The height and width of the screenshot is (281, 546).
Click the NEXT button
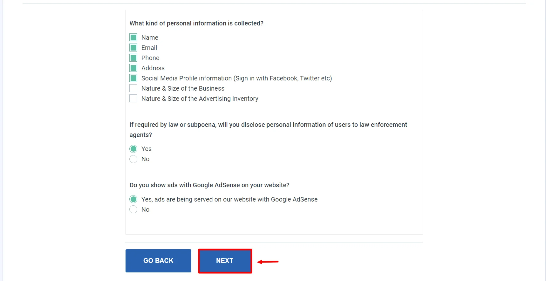225,261
